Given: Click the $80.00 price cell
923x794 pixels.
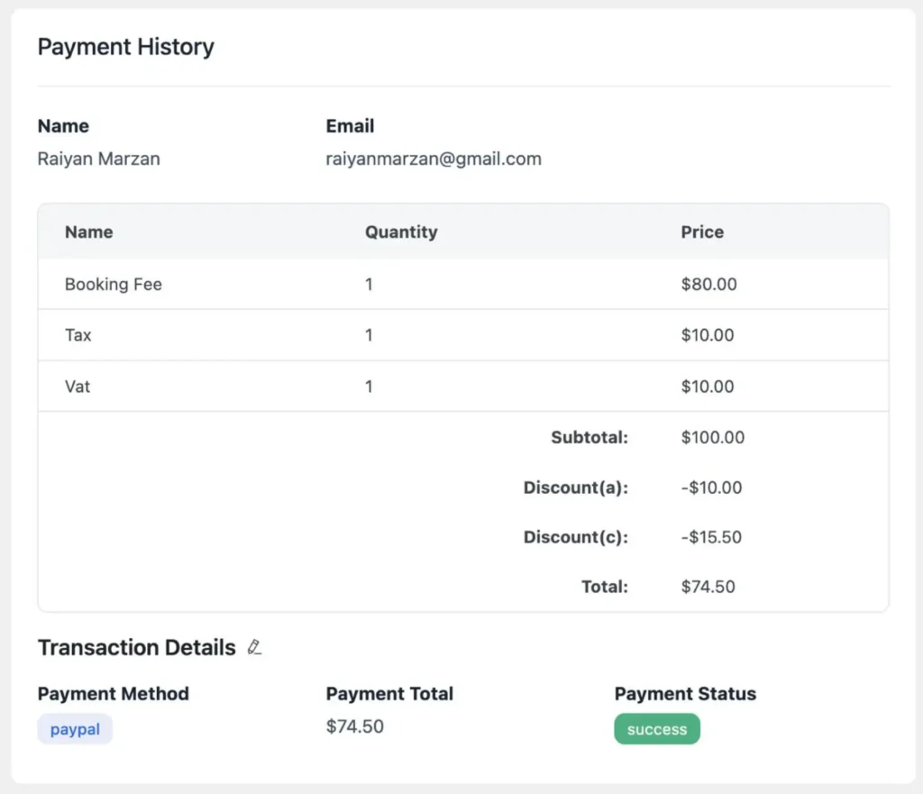Looking at the screenshot, I should tap(708, 284).
